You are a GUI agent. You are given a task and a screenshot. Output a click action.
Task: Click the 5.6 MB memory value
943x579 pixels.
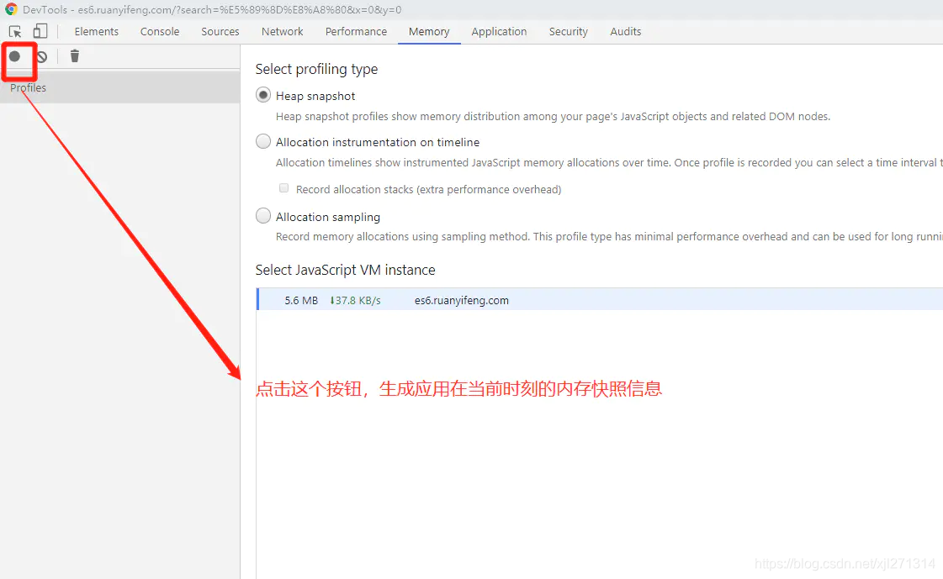301,300
